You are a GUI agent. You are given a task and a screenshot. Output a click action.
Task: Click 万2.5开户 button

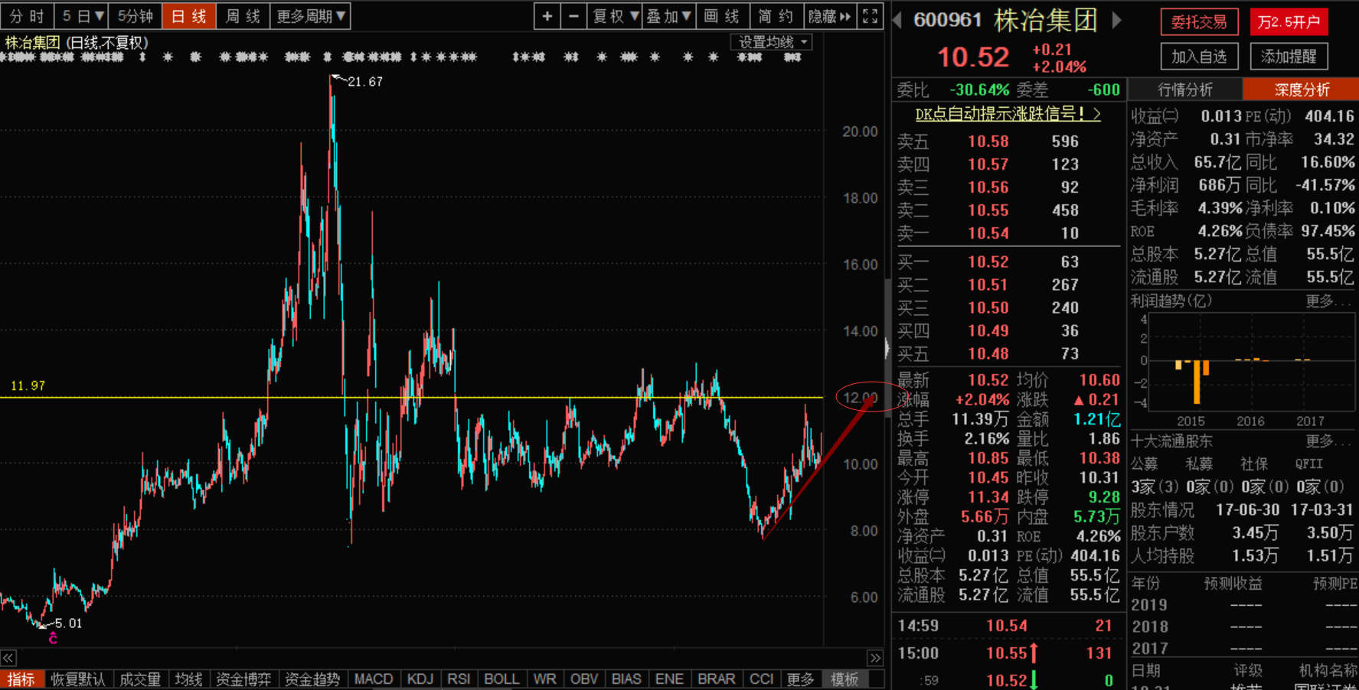tap(1289, 22)
